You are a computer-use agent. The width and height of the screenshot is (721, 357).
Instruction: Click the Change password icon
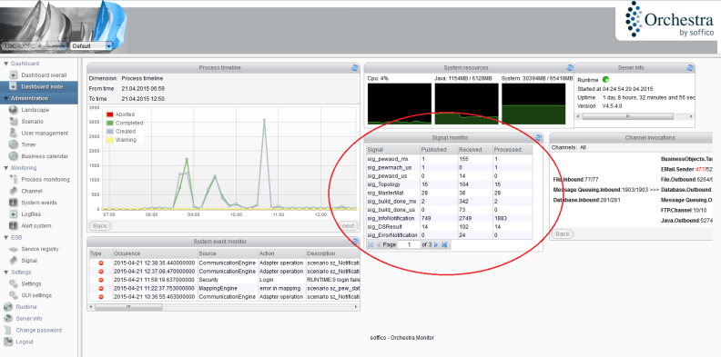[x=7, y=331]
